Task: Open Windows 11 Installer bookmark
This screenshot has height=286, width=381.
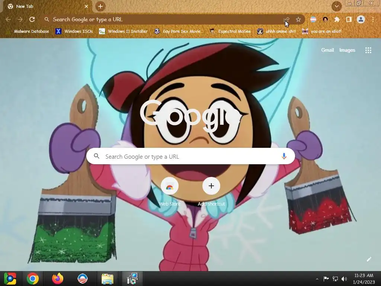Action: (124, 31)
